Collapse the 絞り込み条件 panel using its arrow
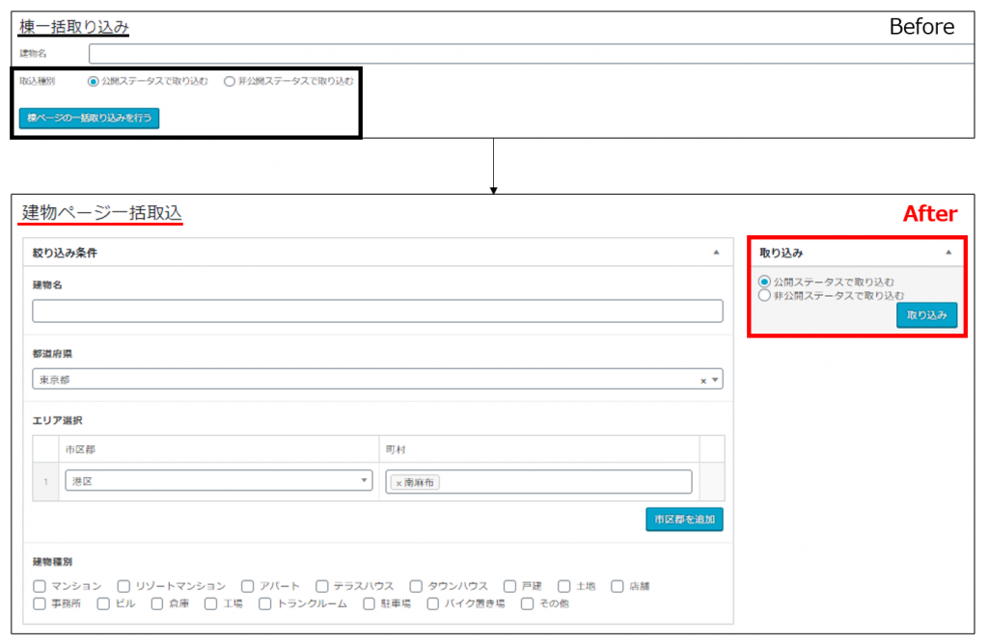Viewport: 988px width, 643px height. pos(716,253)
